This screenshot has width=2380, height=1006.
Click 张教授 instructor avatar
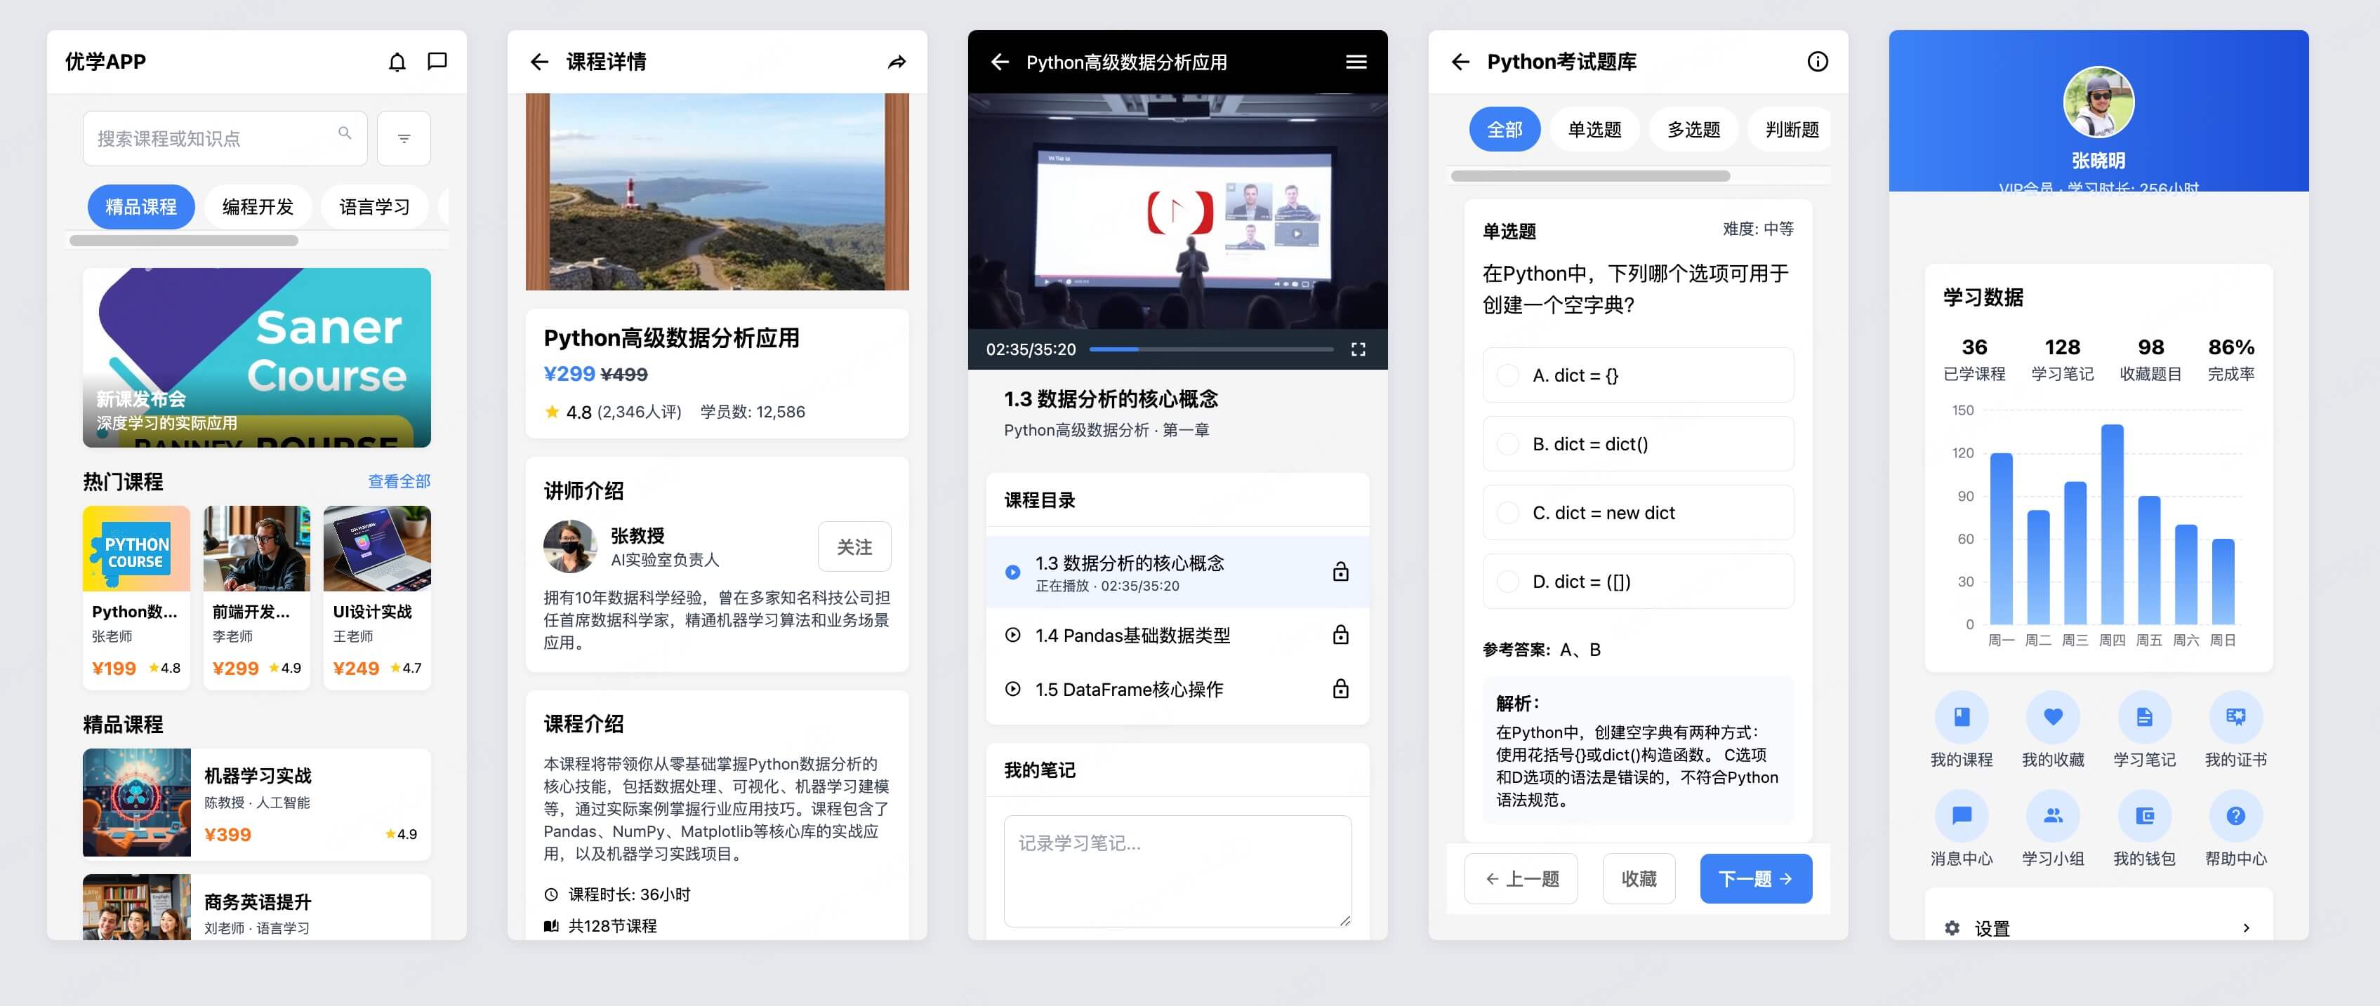(570, 547)
